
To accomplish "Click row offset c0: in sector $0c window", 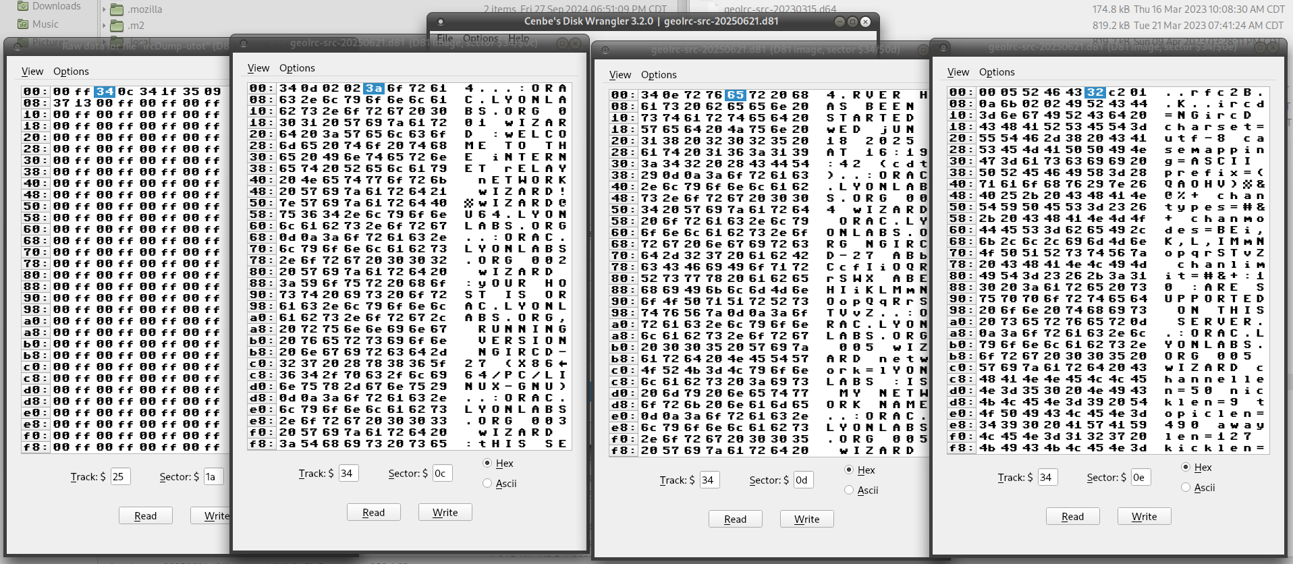I will coord(262,364).
